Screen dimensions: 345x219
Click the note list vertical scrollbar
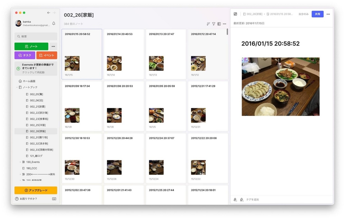coord(227,32)
